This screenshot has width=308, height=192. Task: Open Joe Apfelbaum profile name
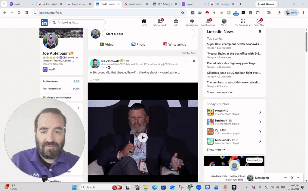coord(56,53)
